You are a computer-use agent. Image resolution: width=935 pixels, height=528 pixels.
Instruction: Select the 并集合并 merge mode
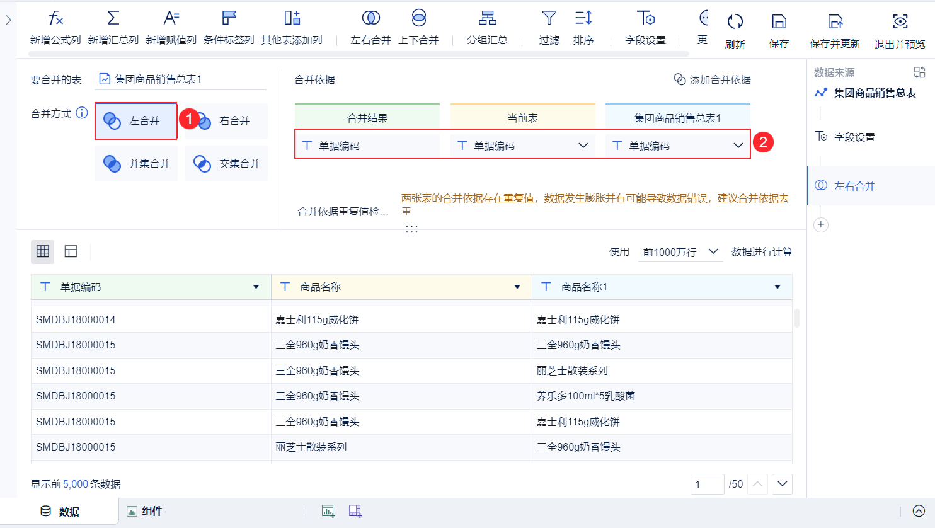(136, 164)
